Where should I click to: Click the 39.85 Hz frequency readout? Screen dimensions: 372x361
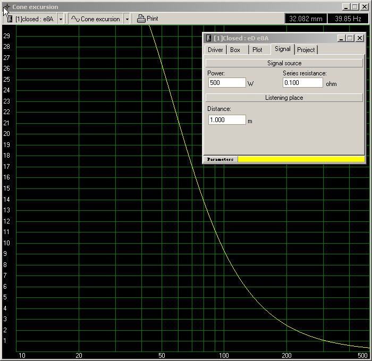[x=348, y=19]
